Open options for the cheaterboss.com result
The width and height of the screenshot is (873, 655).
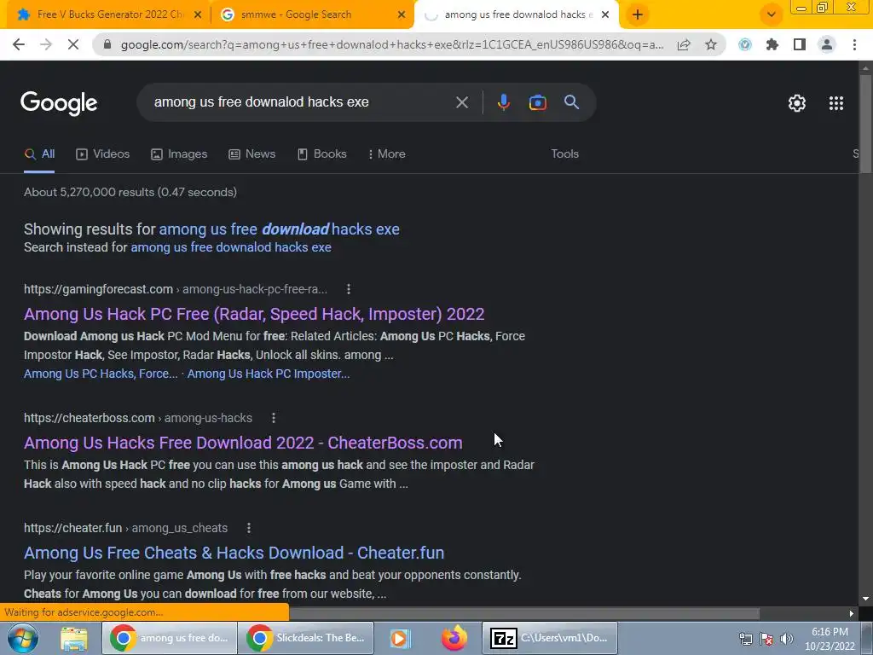click(x=274, y=418)
